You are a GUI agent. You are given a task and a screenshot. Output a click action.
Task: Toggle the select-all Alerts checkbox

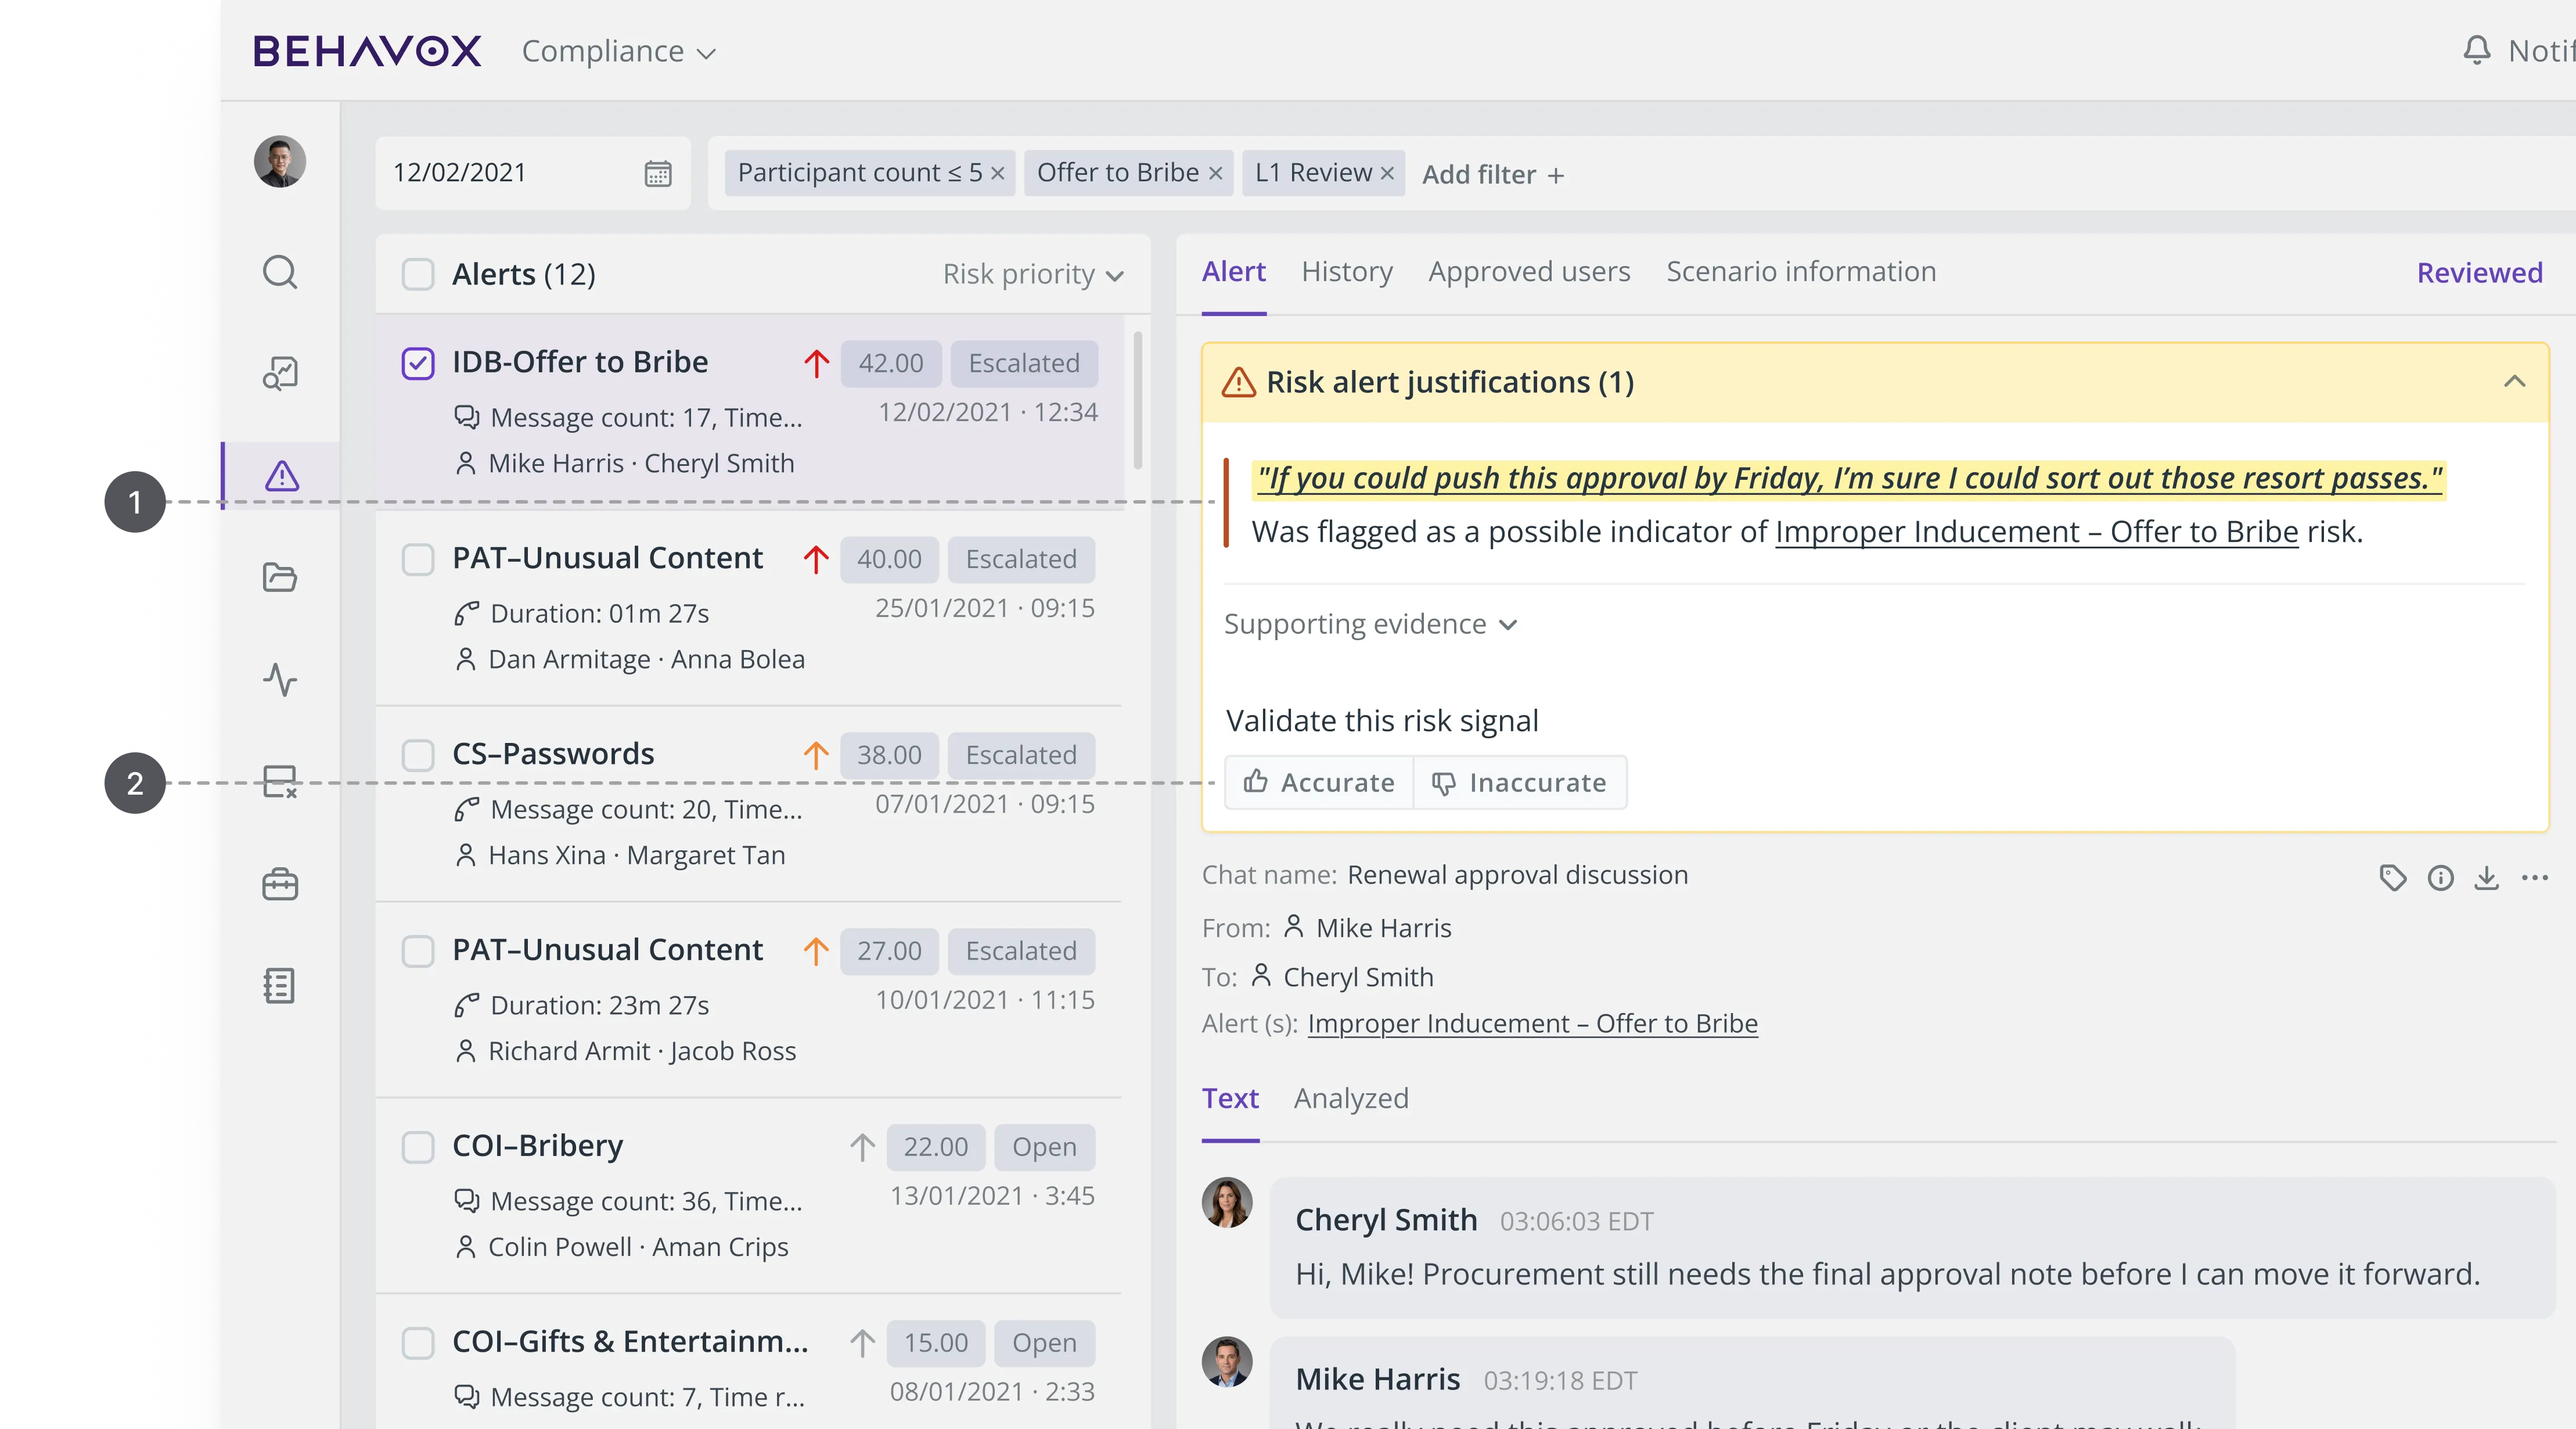coord(418,274)
